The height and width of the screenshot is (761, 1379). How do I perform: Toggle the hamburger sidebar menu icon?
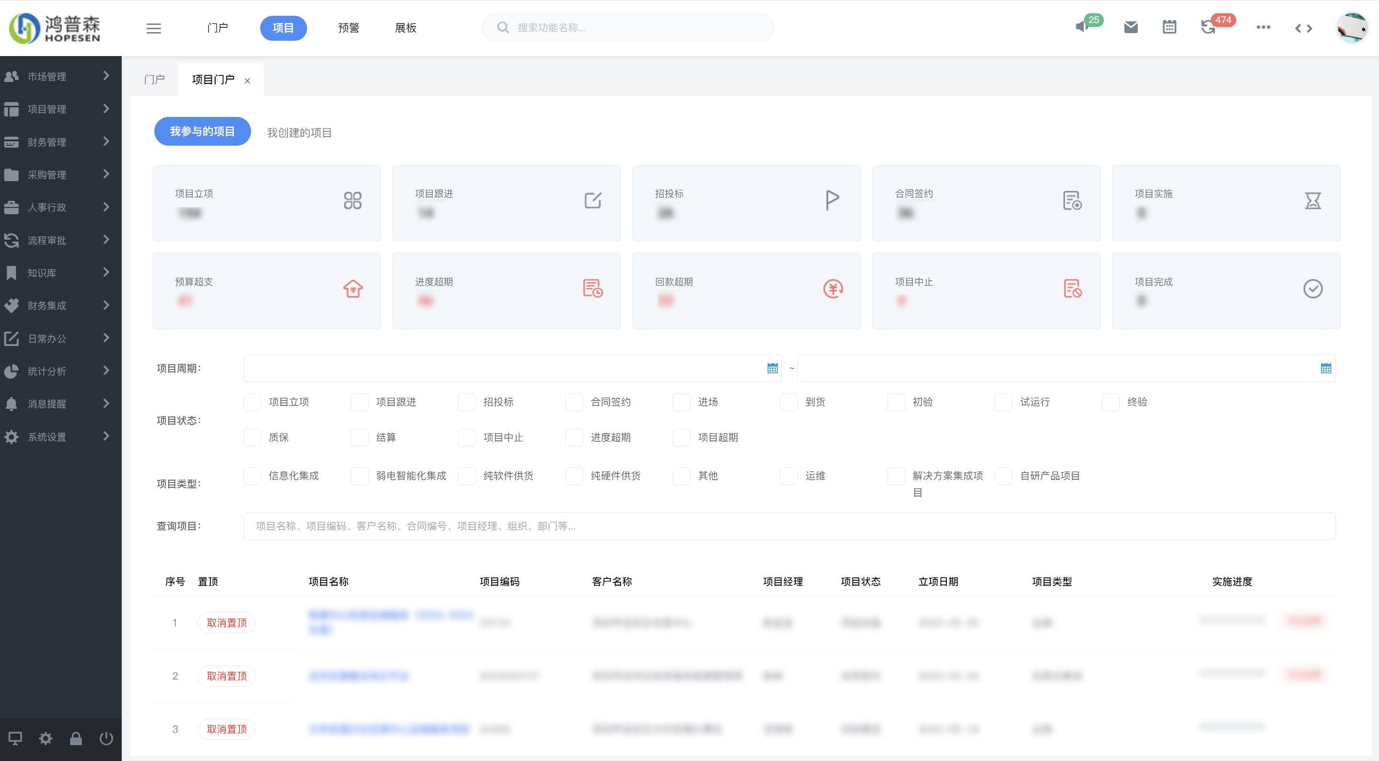point(154,28)
